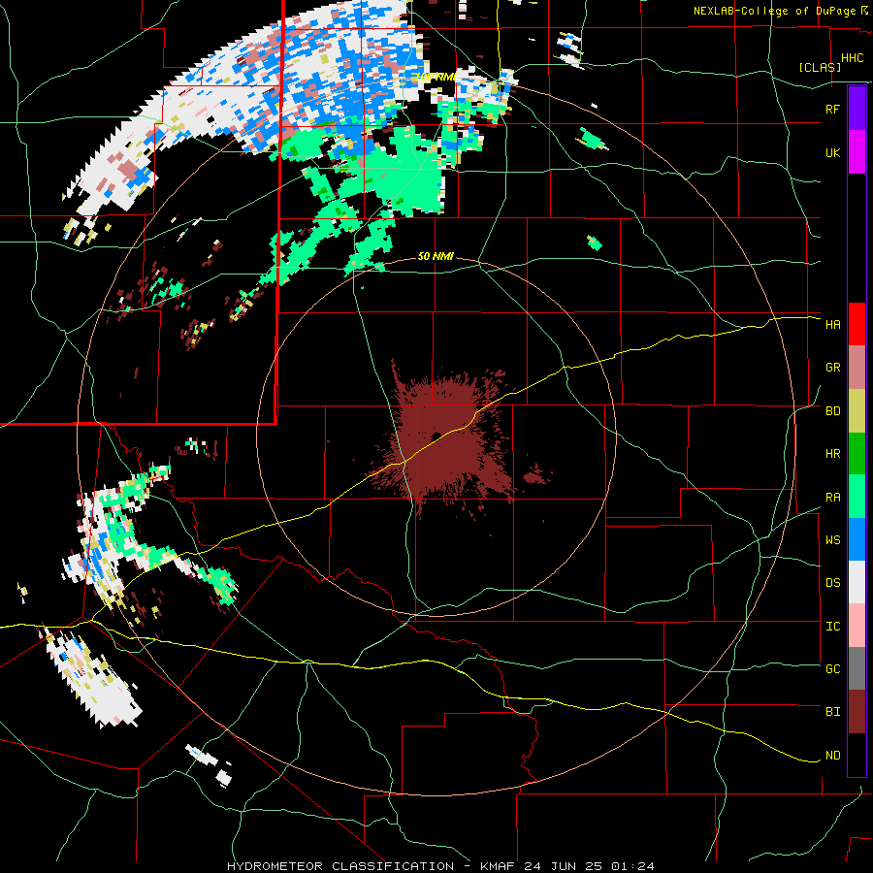Viewport: 873px width, 873px height.
Task: Click the WS legend label
Action: tap(832, 540)
